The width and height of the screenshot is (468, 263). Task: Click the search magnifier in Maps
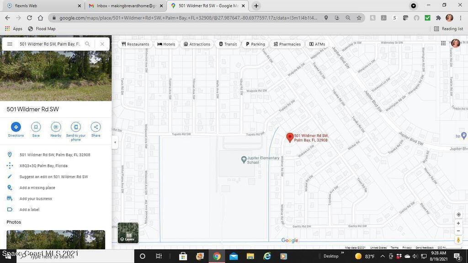point(87,44)
